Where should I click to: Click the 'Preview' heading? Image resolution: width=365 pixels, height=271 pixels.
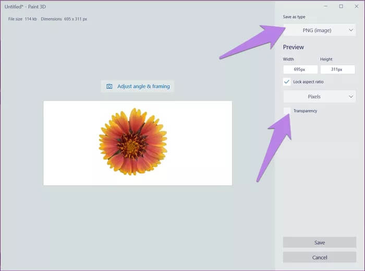click(x=293, y=47)
